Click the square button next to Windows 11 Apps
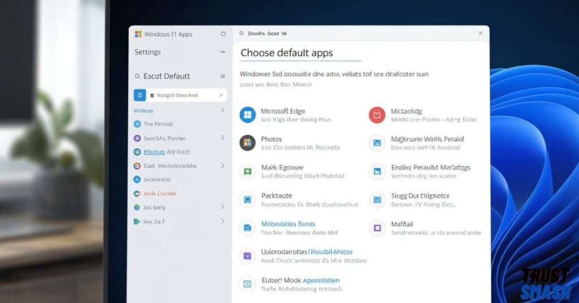579x303 pixels. [x=223, y=34]
